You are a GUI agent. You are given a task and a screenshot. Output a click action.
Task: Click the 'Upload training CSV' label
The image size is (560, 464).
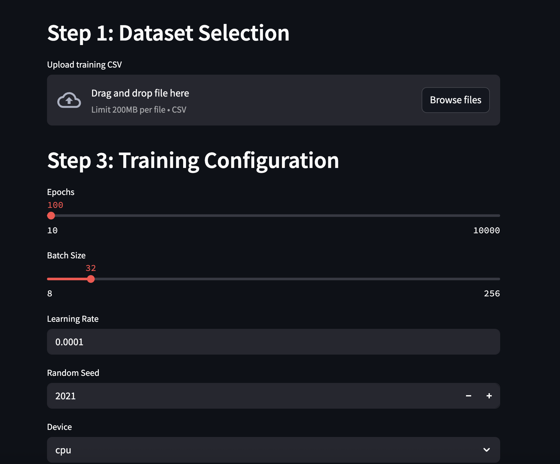pos(84,65)
